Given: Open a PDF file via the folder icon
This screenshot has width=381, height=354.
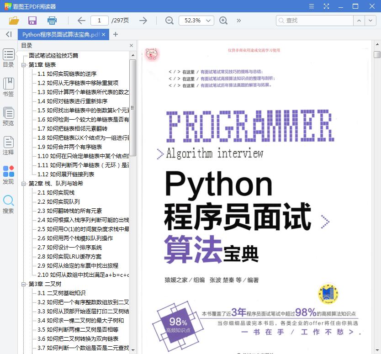Looking at the screenshot, I should coord(14,21).
